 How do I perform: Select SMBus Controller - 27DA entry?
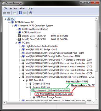(53, 56)
